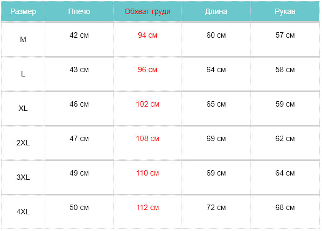
Task: Select the M size row label
Action: 23,39
